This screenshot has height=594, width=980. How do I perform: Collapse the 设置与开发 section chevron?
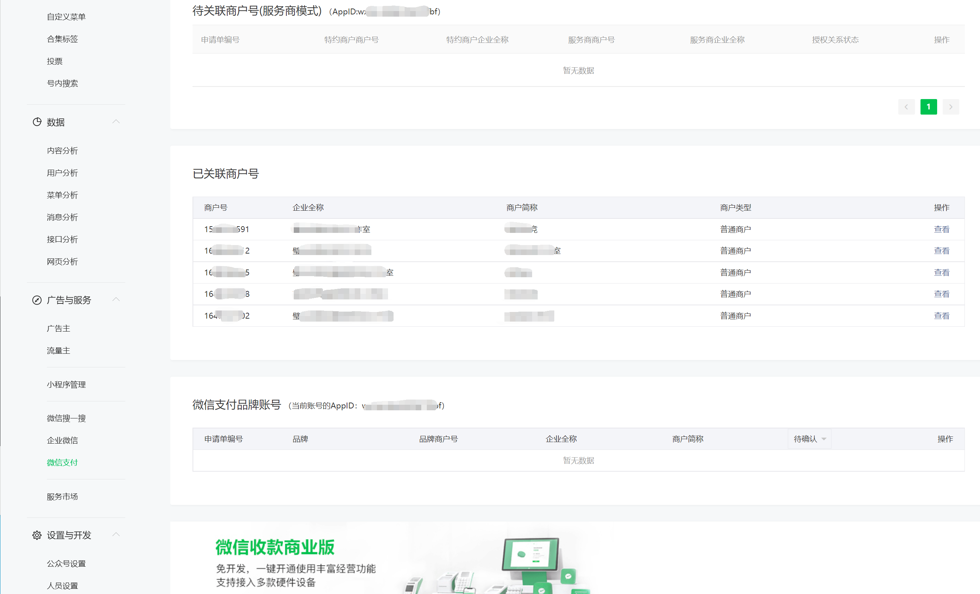[116, 535]
